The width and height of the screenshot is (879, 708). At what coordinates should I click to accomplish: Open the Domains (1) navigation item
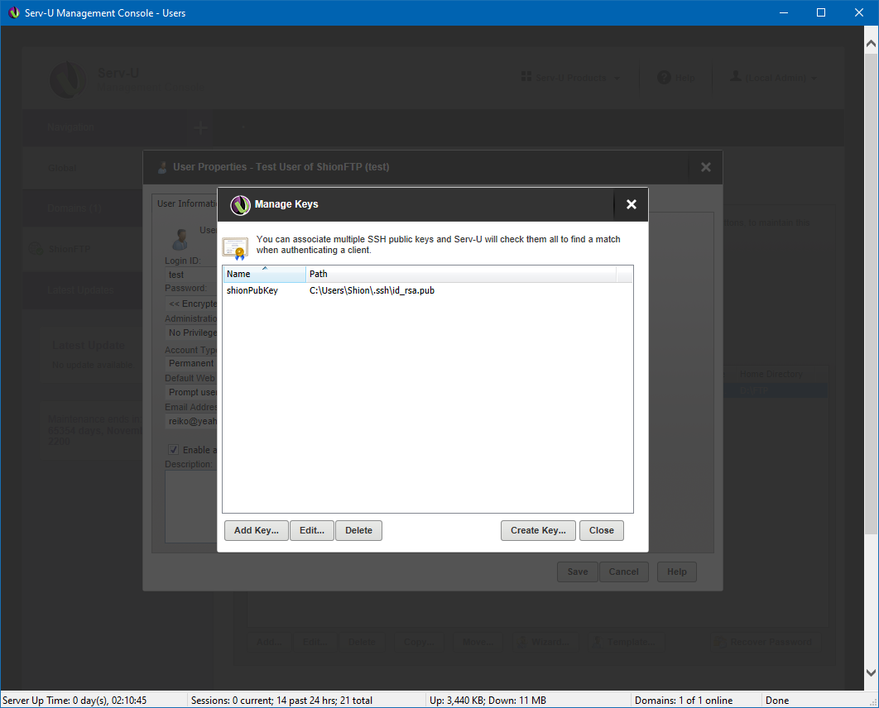point(83,208)
